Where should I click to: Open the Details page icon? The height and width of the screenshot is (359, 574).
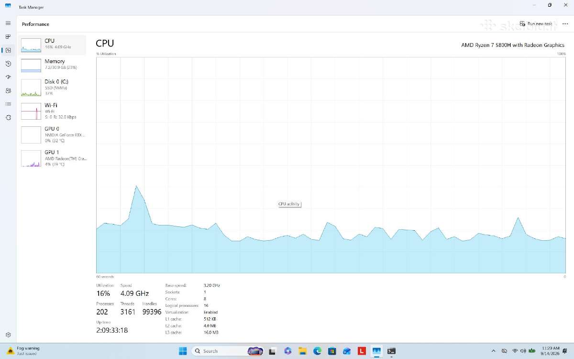tap(8, 104)
